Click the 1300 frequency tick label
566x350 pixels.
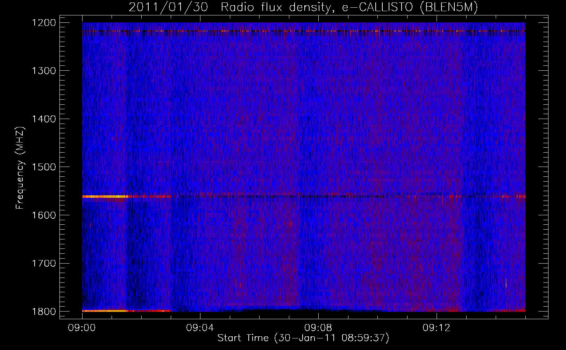(x=44, y=71)
